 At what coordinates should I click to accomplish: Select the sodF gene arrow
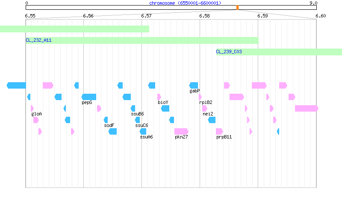[x=106, y=120]
